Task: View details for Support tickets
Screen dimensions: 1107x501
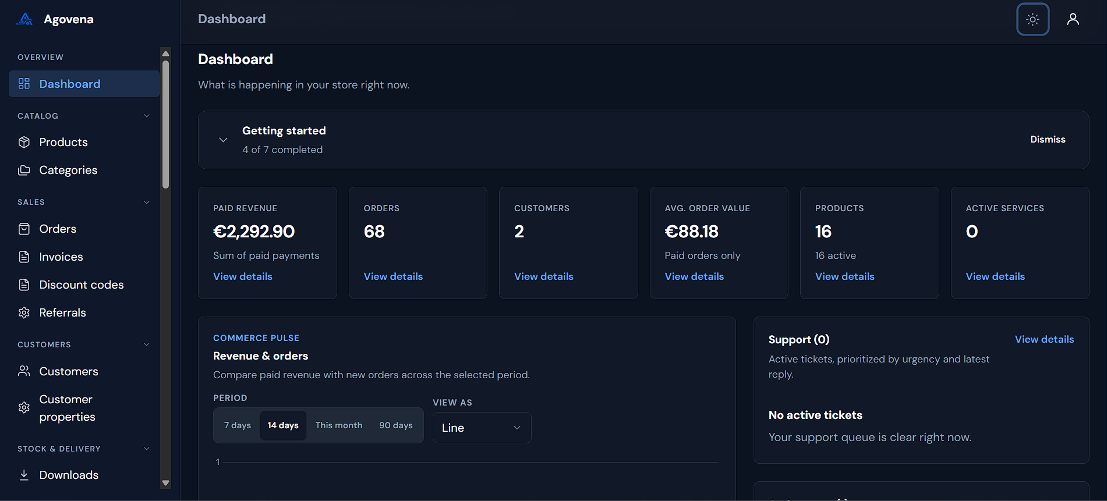Action: click(x=1044, y=339)
